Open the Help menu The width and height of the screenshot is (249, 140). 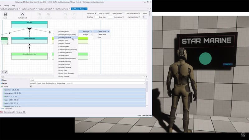[x=13, y=6]
